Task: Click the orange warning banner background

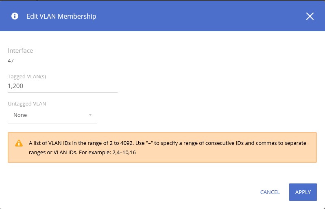Action: point(244,156)
